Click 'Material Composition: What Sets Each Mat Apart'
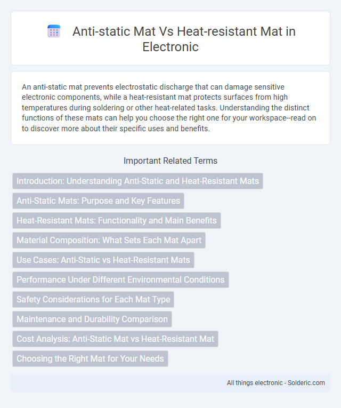341x408 pixels. tap(109, 240)
